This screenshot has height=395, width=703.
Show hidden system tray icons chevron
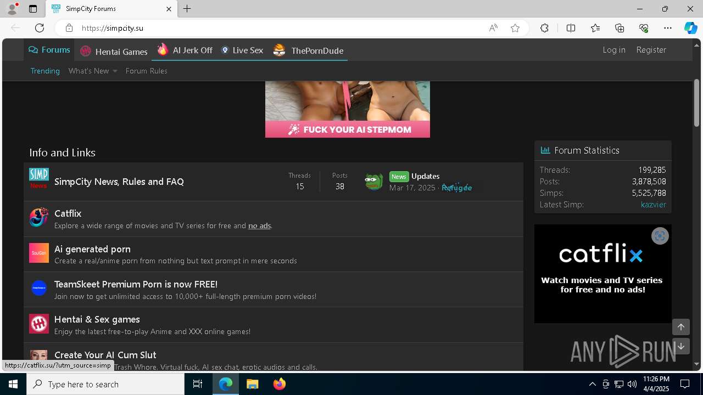pyautogui.click(x=592, y=384)
